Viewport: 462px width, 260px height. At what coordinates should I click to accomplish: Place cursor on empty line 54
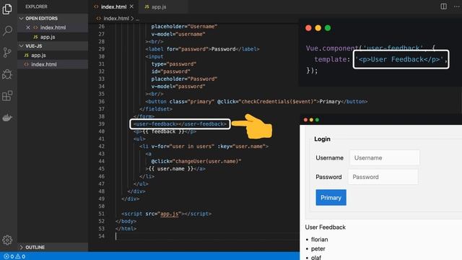click(206, 236)
